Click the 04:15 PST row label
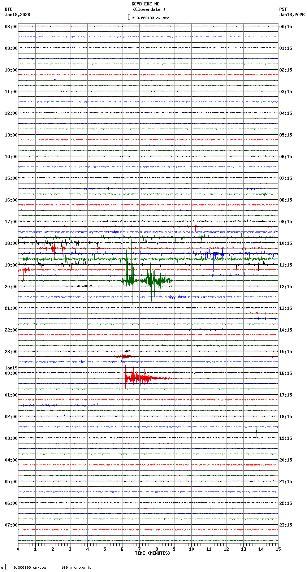307x572 pixels. click(x=286, y=113)
